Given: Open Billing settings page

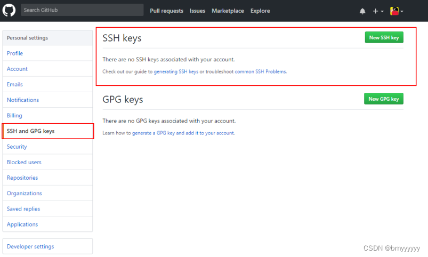Looking at the screenshot, I should [47, 116].
